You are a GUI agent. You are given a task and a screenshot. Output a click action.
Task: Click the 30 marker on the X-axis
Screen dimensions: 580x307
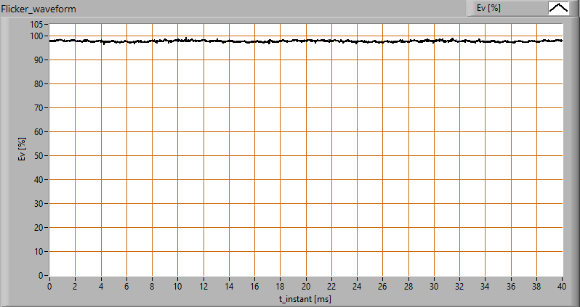(x=434, y=286)
